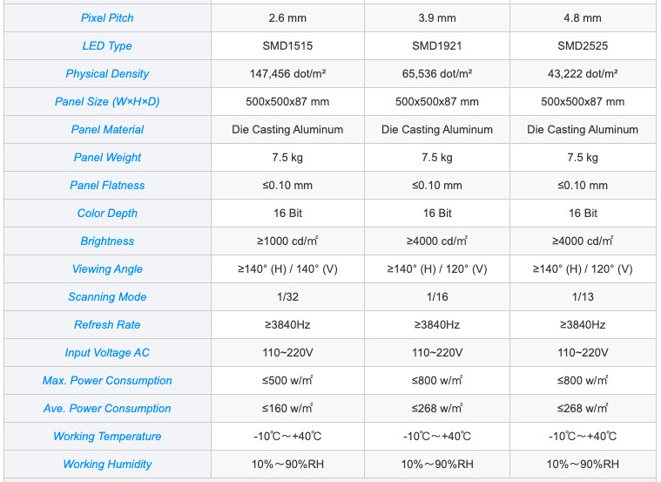Click the SMD1515 LED type cell

click(x=287, y=46)
